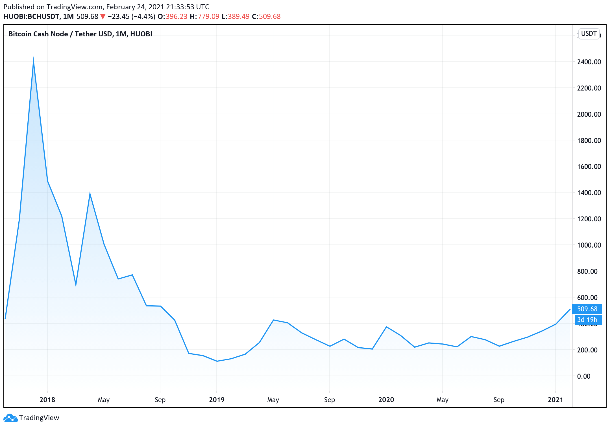Click the Bitcoin Cash Node chart title
This screenshot has width=610, height=428.
pyautogui.click(x=80, y=34)
